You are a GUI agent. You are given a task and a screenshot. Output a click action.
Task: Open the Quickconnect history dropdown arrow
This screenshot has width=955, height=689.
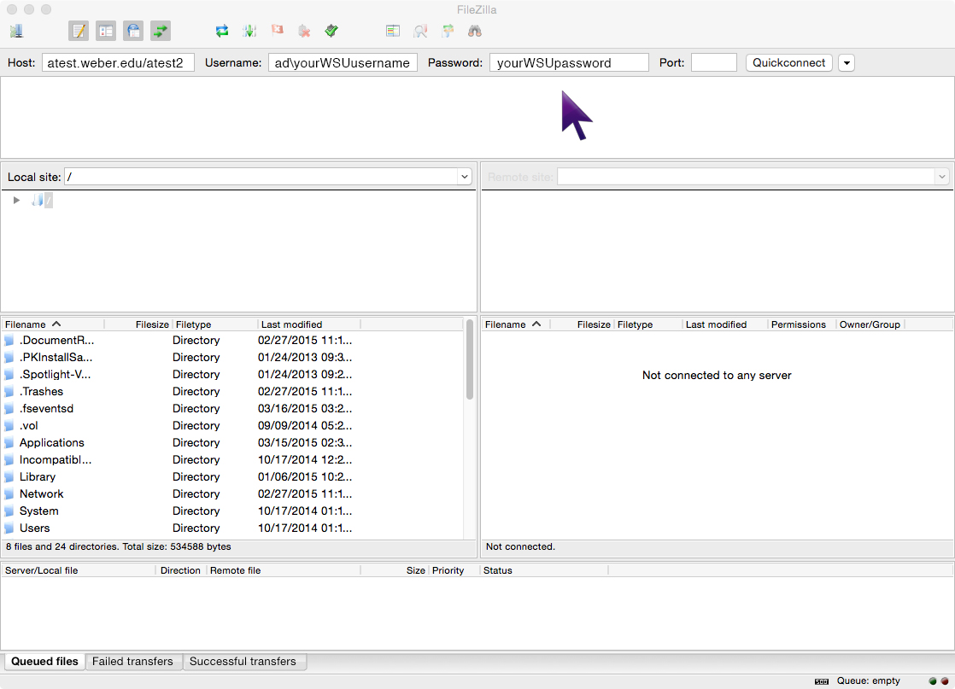[x=846, y=63]
